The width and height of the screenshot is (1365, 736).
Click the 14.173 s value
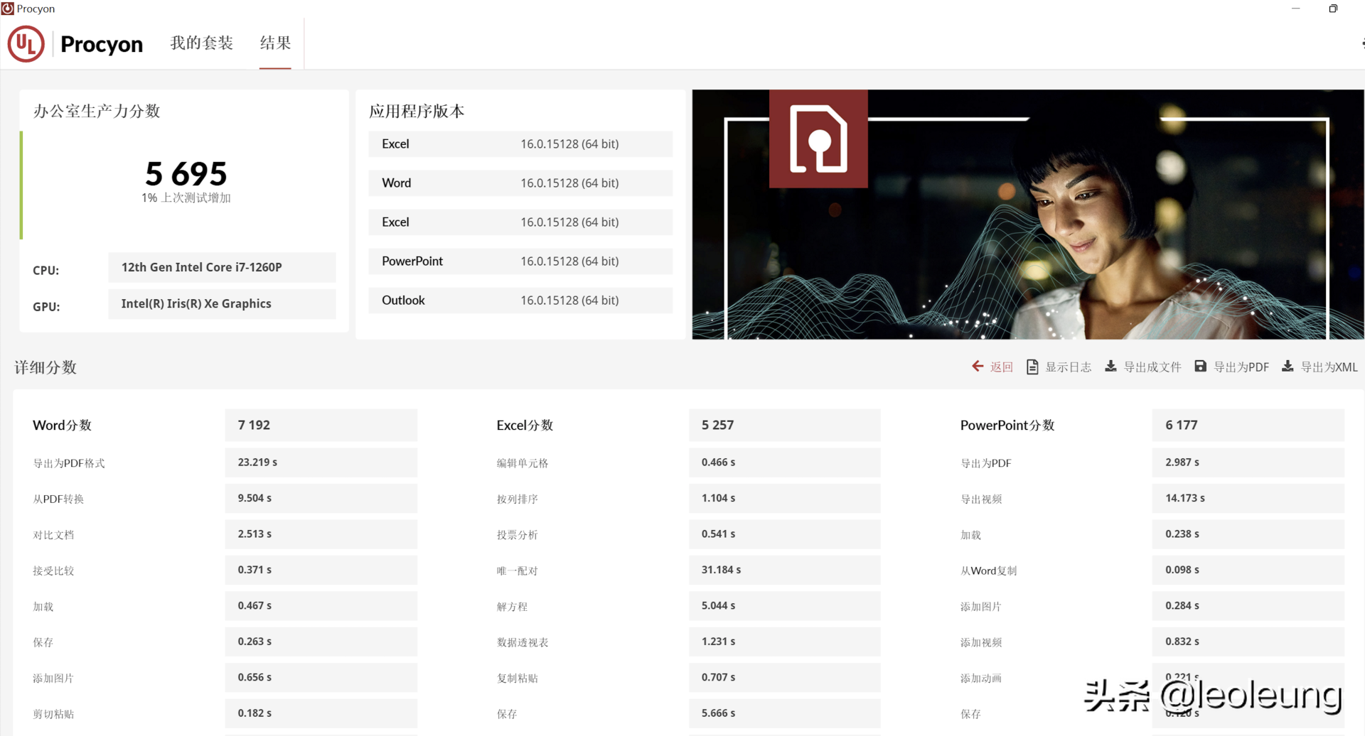click(1248, 499)
